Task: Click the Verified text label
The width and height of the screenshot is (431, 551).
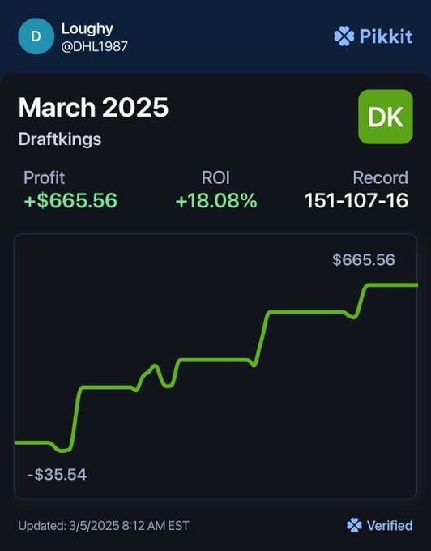Action: point(390,526)
